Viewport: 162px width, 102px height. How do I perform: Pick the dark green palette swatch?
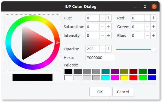(143, 71)
